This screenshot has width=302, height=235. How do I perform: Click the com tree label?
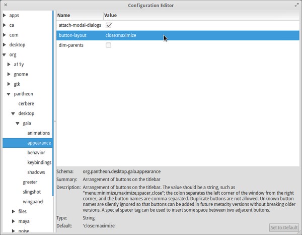pos(14,35)
